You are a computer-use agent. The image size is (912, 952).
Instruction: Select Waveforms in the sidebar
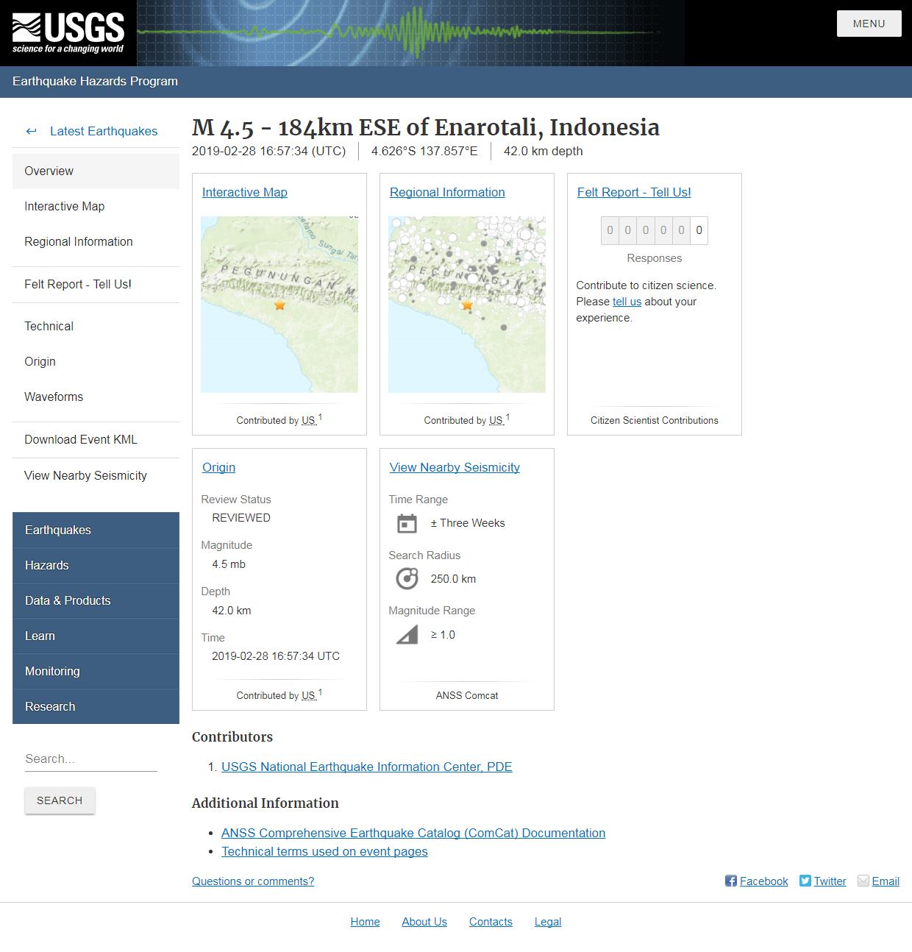pyautogui.click(x=96, y=397)
